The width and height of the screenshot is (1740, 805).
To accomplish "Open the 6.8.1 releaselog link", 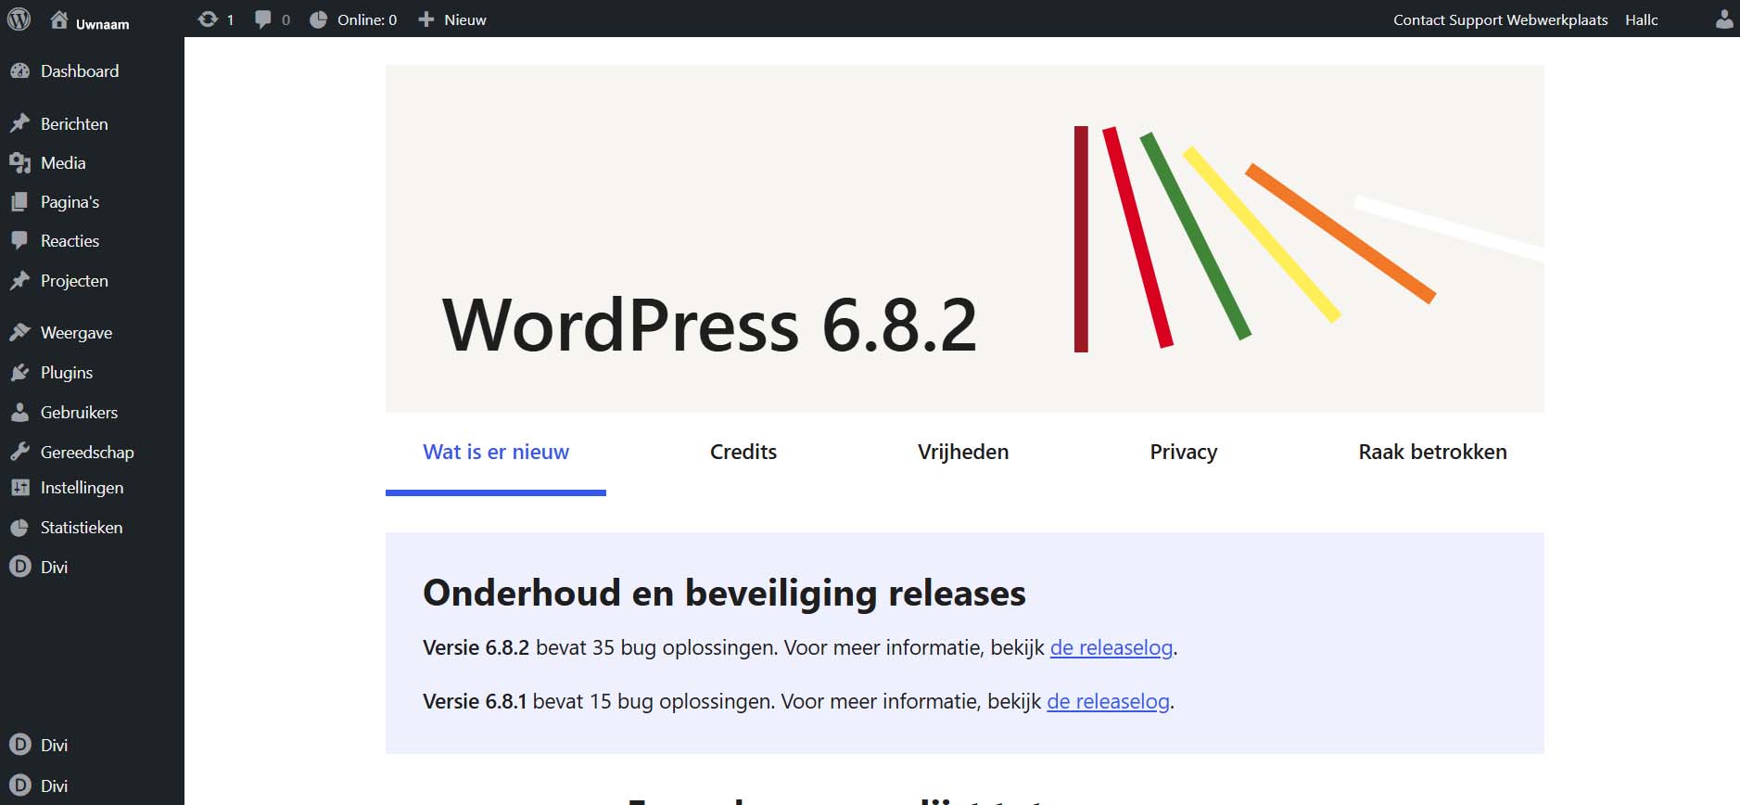I will [1108, 701].
